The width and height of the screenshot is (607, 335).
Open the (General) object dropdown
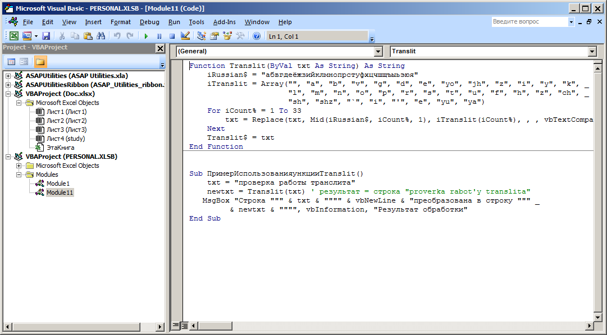click(378, 51)
